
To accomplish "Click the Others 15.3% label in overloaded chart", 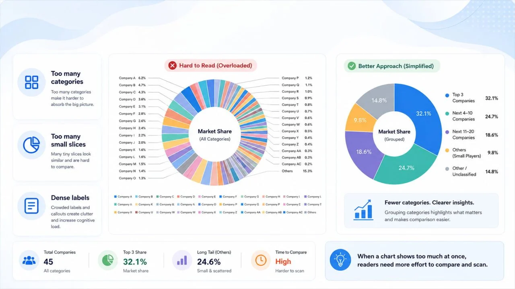I will click(297, 171).
